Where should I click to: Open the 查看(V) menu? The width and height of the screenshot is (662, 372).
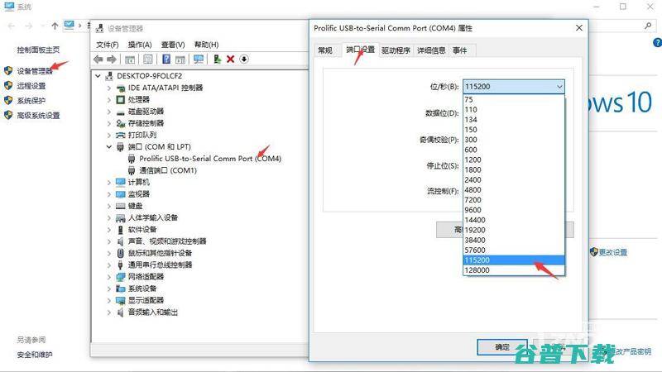tap(173, 45)
